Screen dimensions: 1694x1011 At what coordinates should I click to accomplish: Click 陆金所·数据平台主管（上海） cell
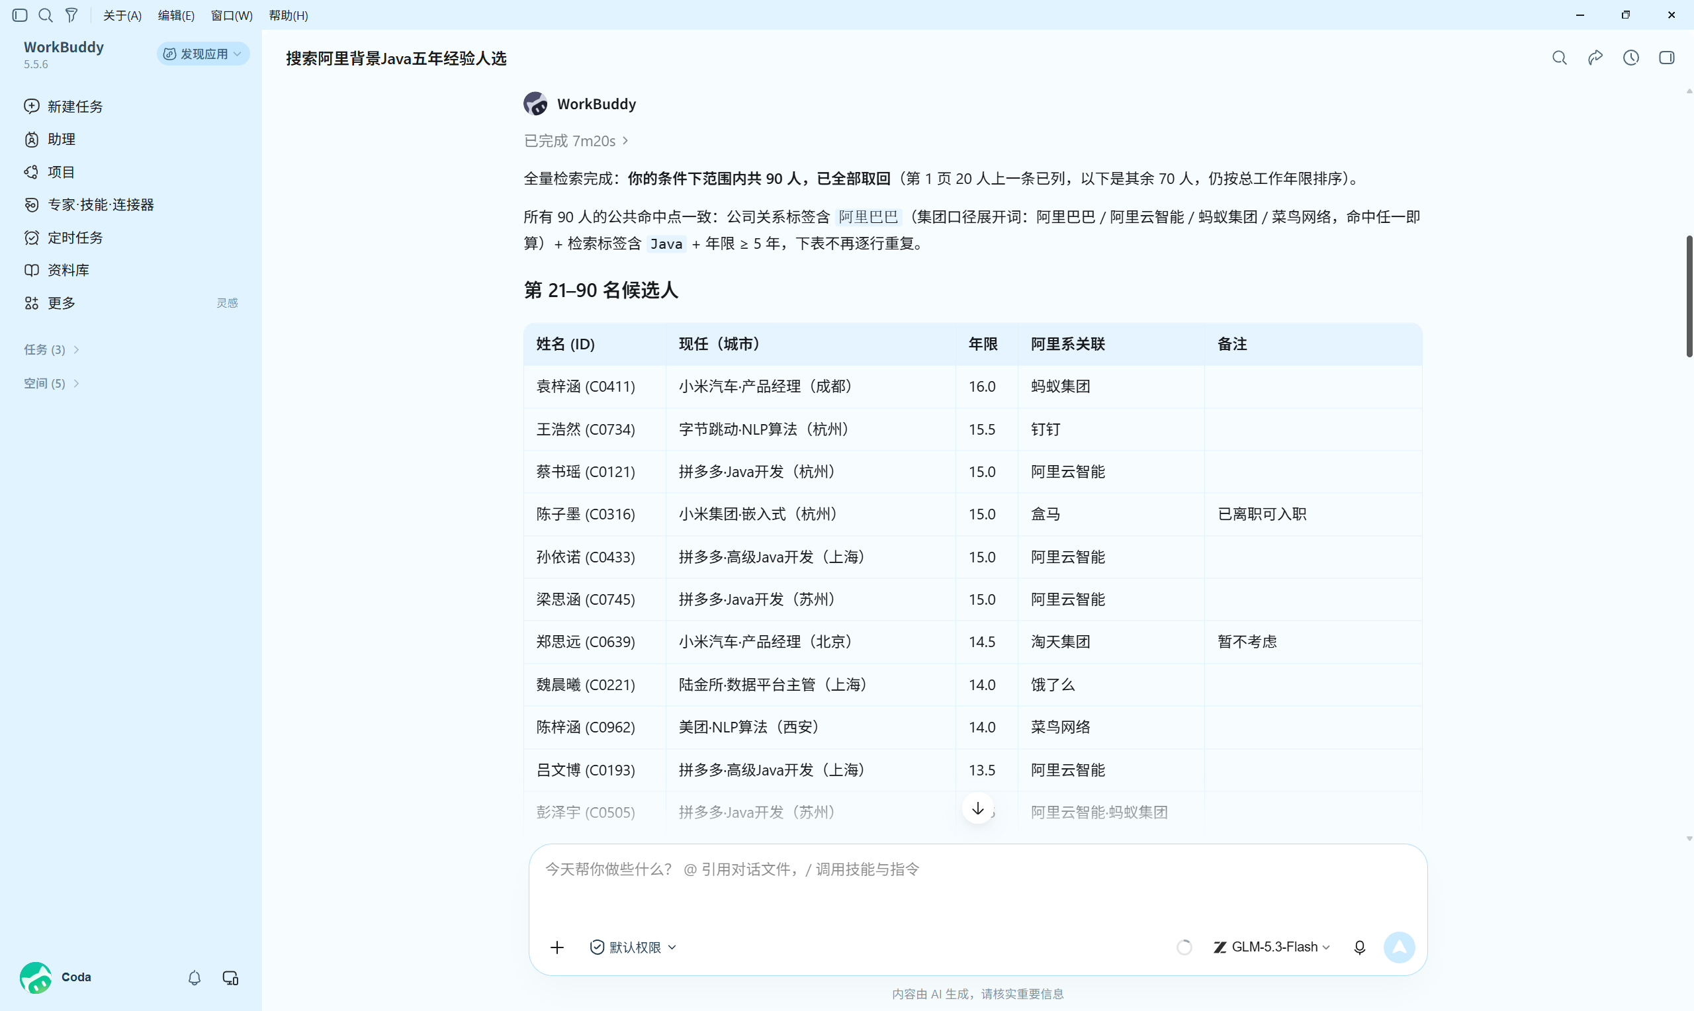[x=811, y=685]
